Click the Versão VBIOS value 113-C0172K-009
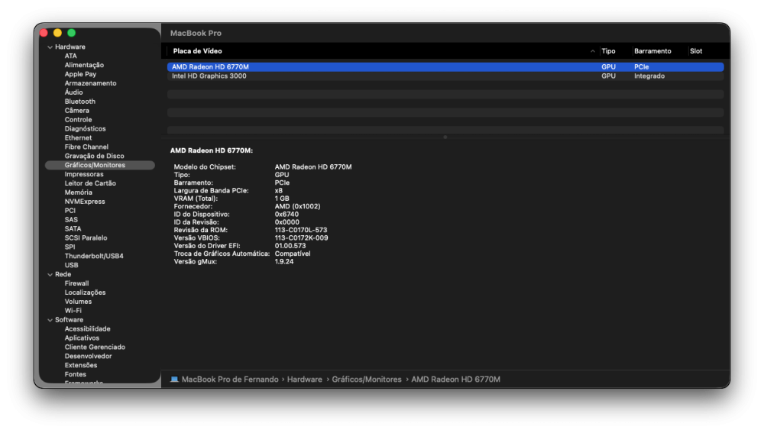Screen dimensions: 764x433 301,238
